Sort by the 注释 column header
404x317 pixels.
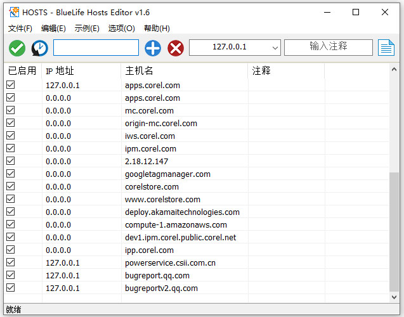click(286, 71)
